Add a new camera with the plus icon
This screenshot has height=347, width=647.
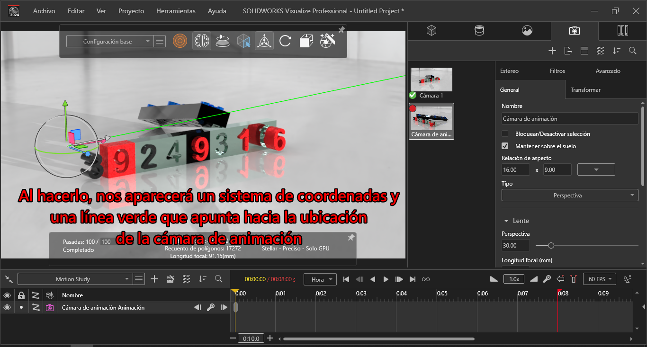[552, 51]
